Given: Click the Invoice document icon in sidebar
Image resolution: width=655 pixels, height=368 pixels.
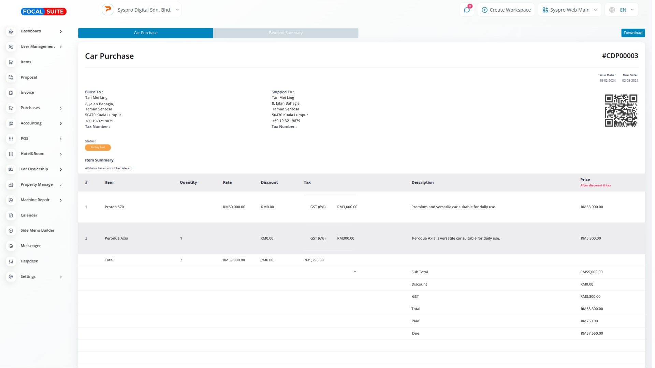Looking at the screenshot, I should (x=11, y=93).
